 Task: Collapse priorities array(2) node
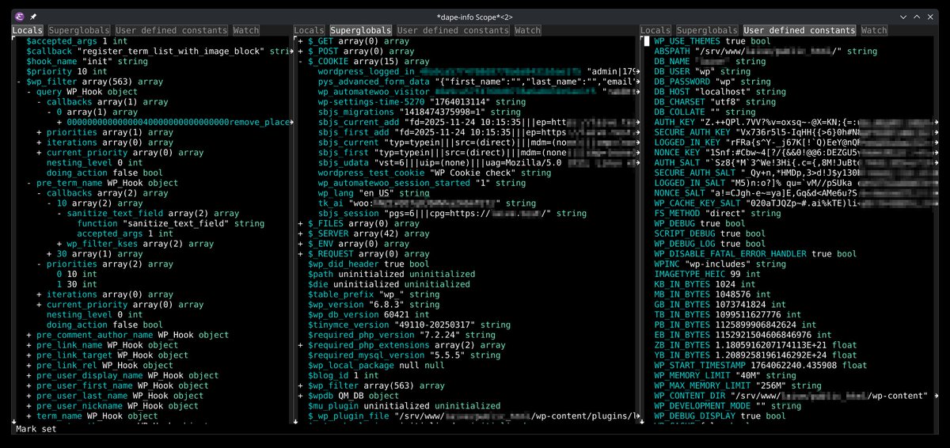[39, 264]
